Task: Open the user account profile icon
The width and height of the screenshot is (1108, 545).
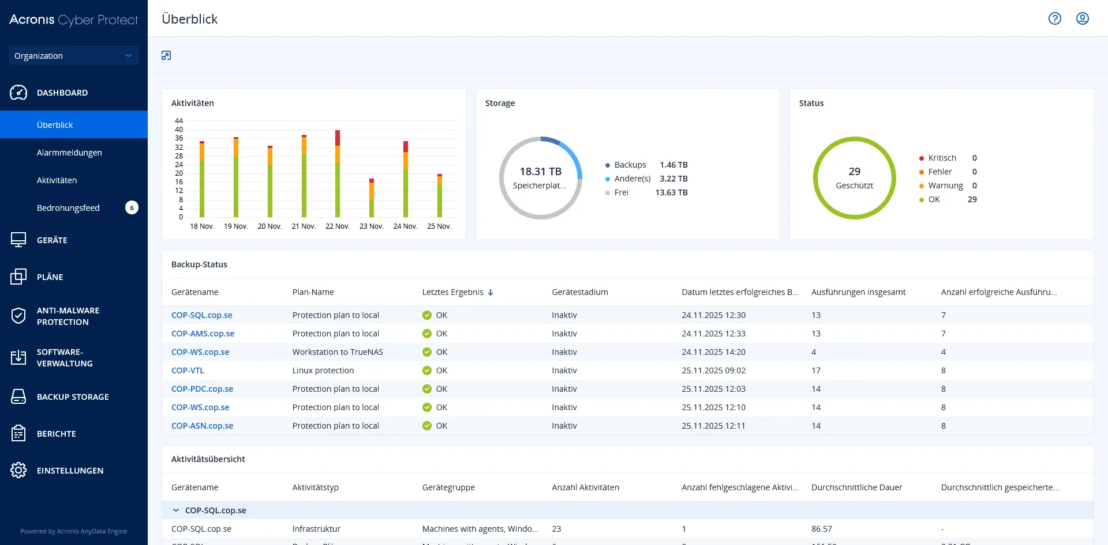Action: pyautogui.click(x=1082, y=18)
